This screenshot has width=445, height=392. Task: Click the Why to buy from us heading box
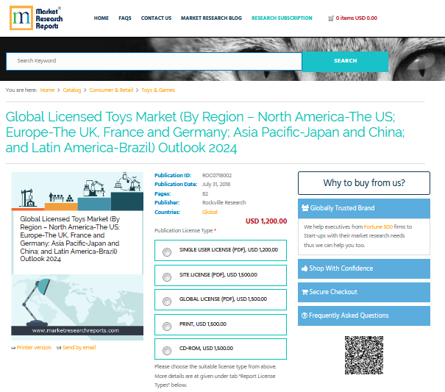pyautogui.click(x=364, y=183)
